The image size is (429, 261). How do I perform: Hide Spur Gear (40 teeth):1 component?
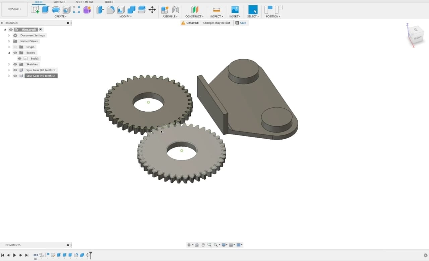[x=15, y=70]
